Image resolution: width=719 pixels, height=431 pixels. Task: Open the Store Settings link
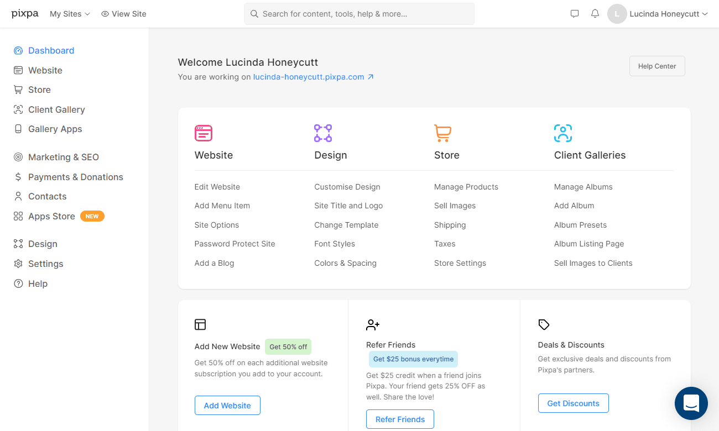460,263
